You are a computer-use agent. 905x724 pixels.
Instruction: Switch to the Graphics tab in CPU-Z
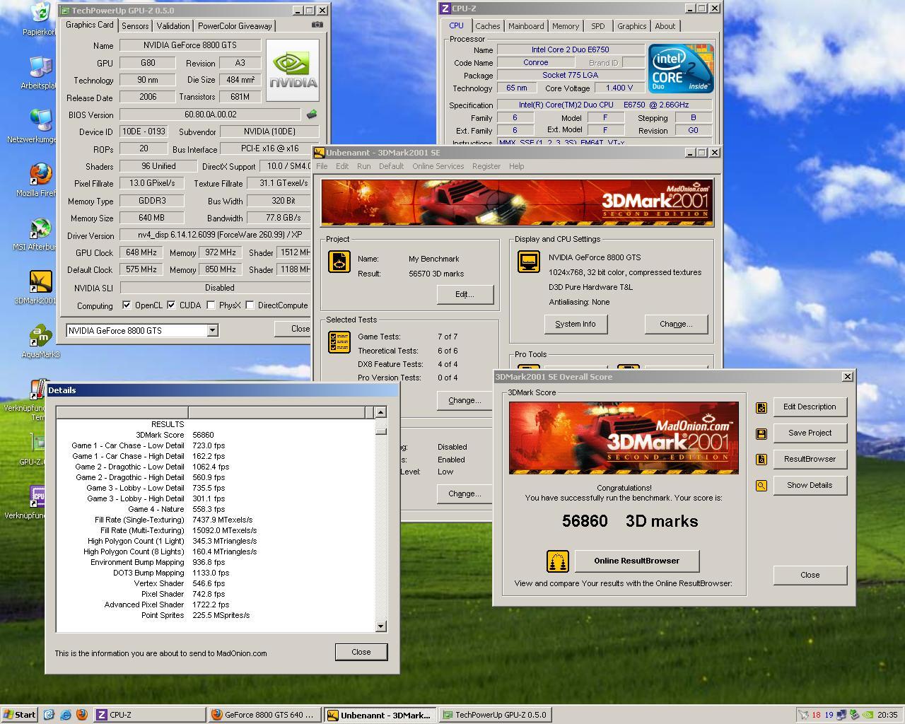[x=631, y=26]
